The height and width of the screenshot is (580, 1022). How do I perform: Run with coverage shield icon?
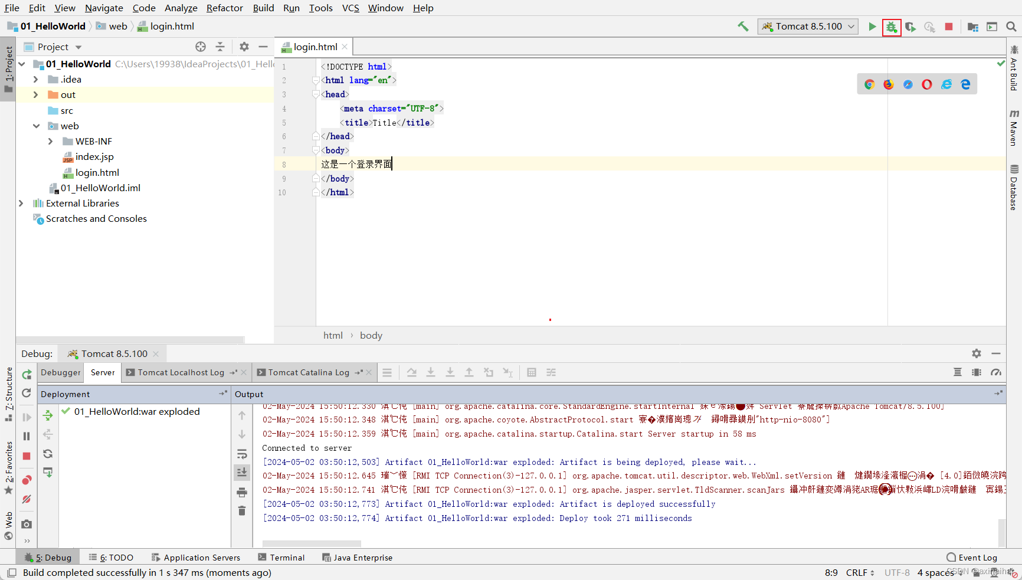coord(910,27)
